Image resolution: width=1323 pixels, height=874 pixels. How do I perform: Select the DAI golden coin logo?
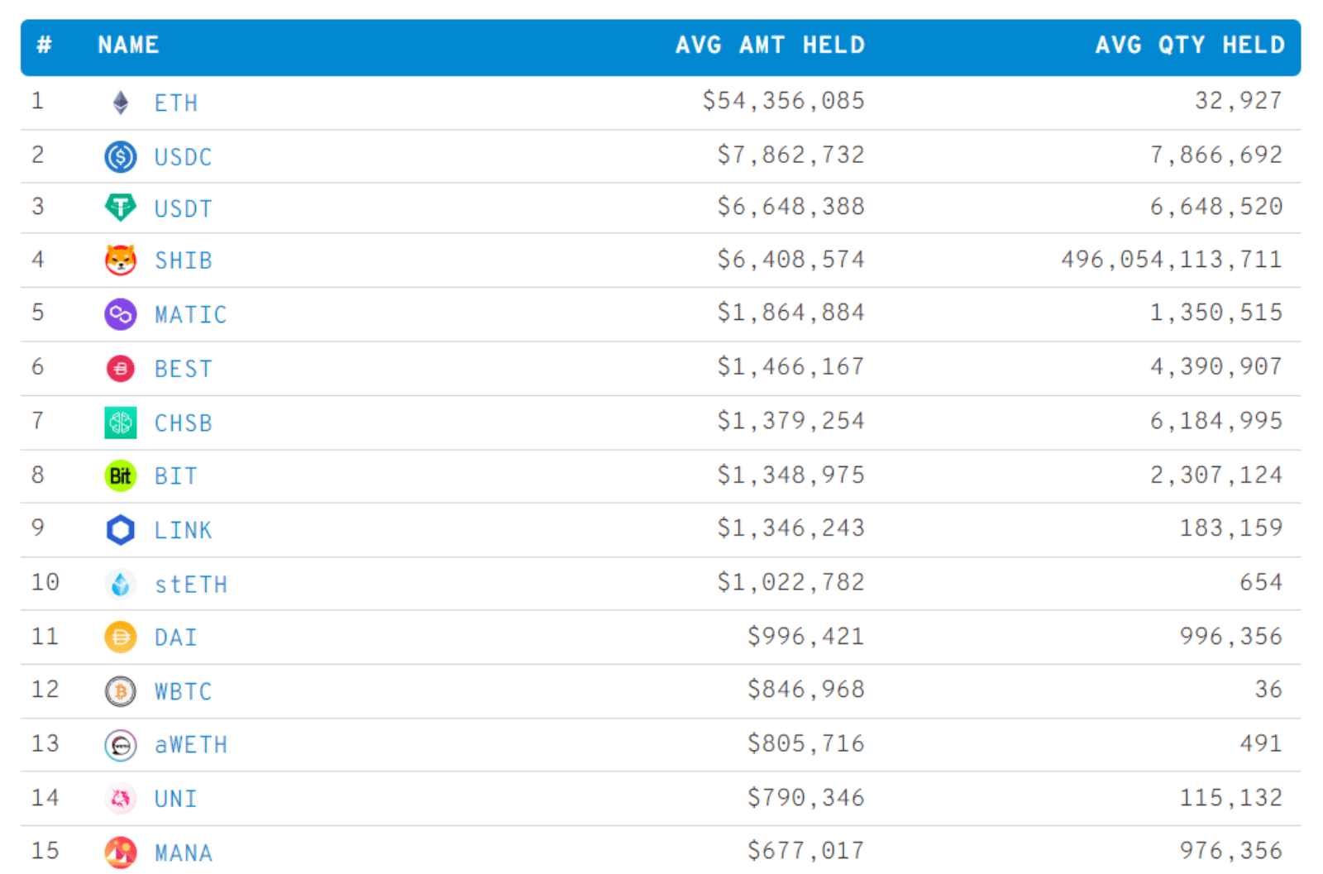point(121,636)
